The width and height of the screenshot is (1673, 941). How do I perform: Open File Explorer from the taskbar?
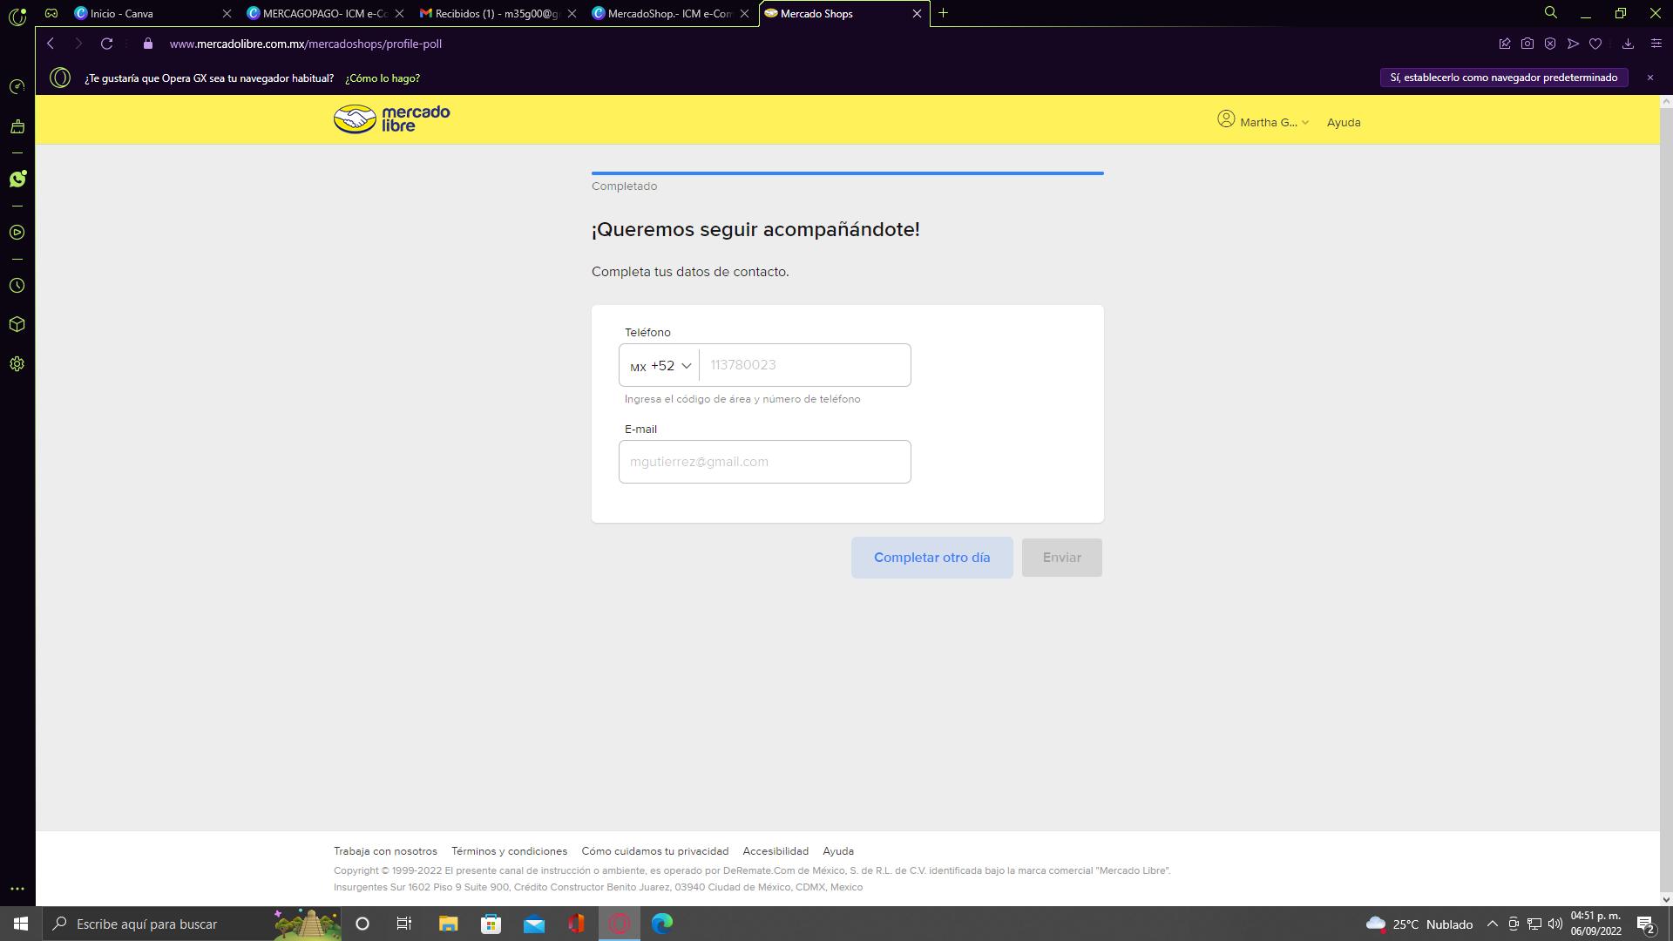(x=448, y=924)
